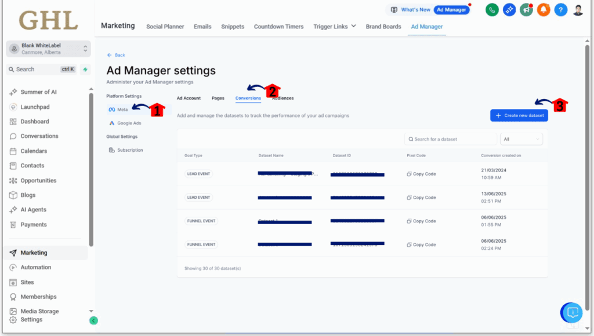
Task: Click the Calendars icon in sidebar
Action: (13, 151)
